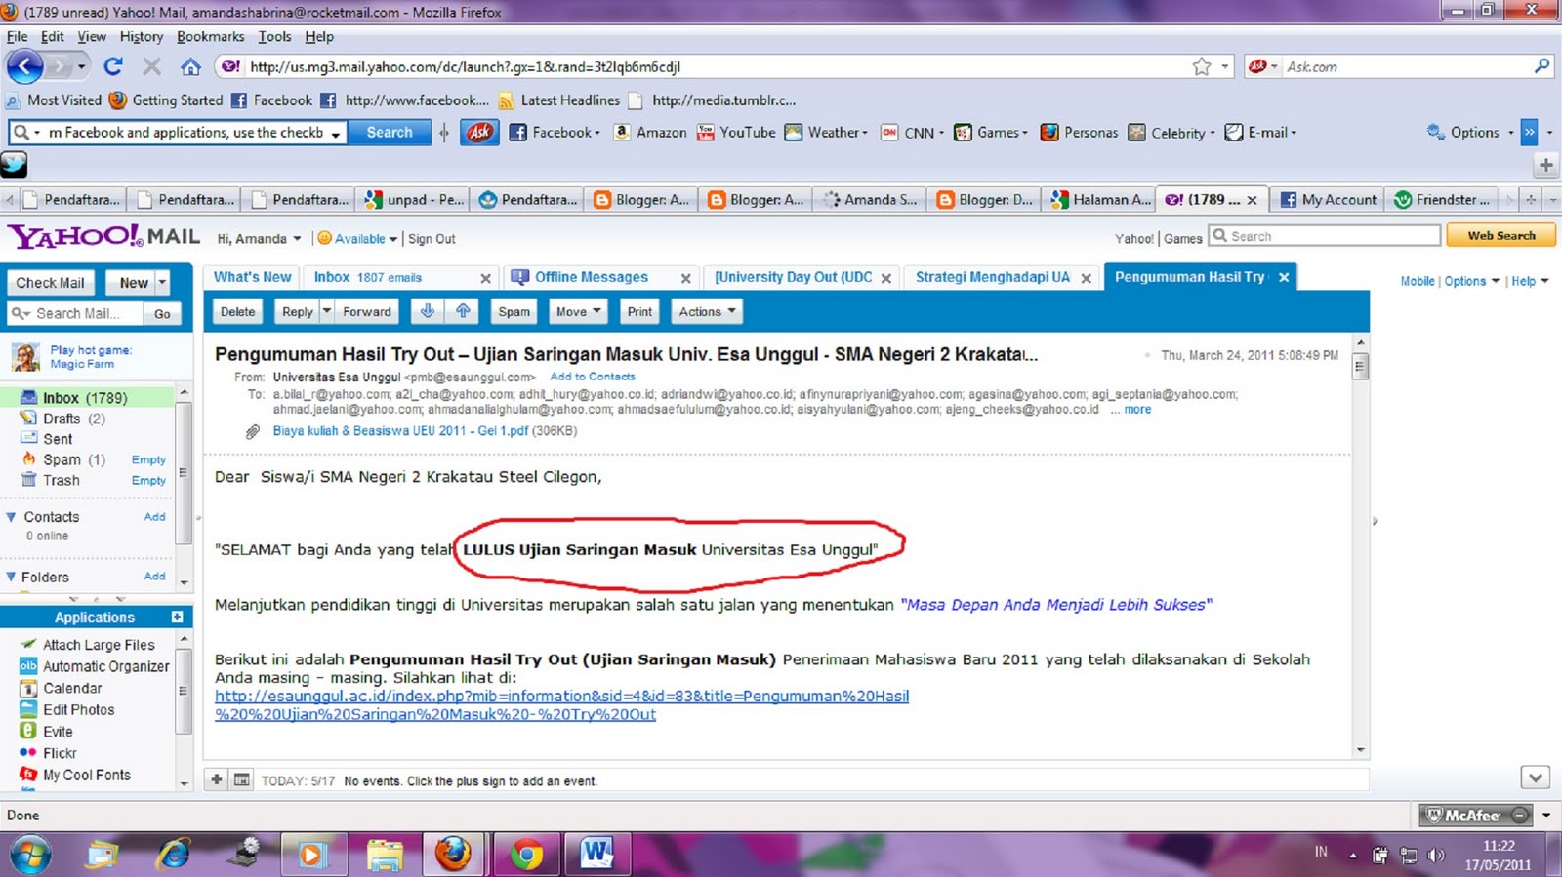
Task: Show more recipients via the more link
Action: click(x=1137, y=410)
